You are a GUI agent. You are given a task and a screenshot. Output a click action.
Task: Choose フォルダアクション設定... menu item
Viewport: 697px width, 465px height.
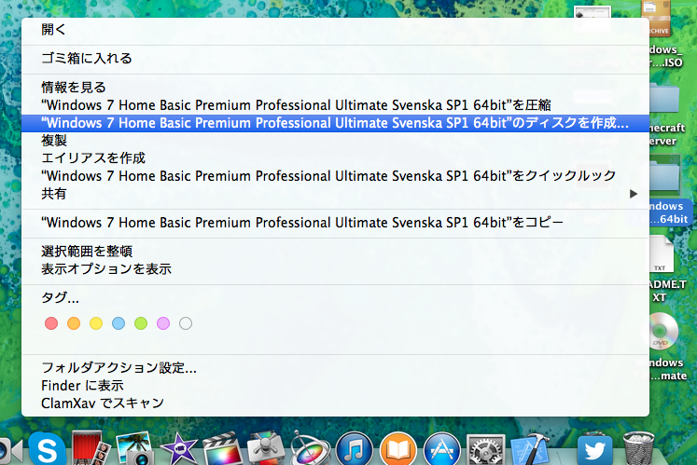coord(335,368)
